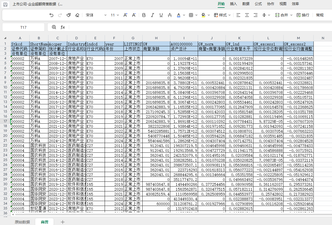Click cell 资产总计 in row 2
Viewport: 332px width, 225px height.
click(x=184, y=49)
